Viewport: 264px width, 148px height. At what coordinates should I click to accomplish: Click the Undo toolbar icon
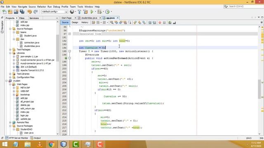(x=30, y=12)
